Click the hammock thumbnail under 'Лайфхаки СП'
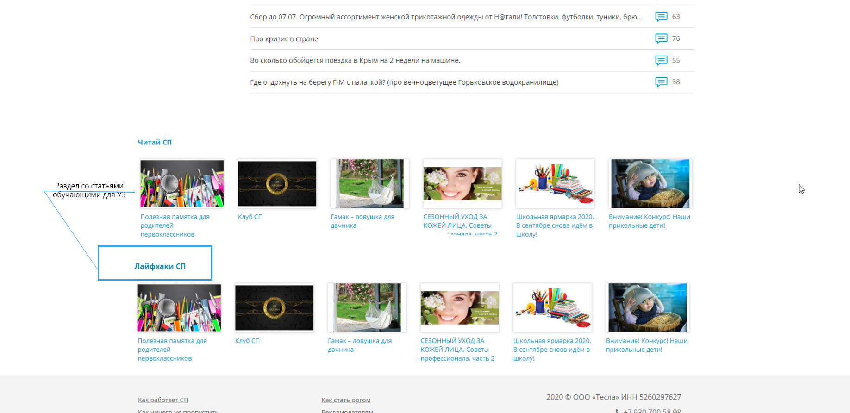 [x=367, y=308]
